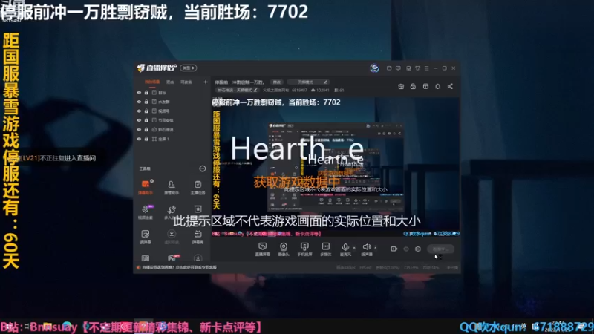
Task: Collapse the 工具箱 toolbox panel
Action: [x=203, y=168]
